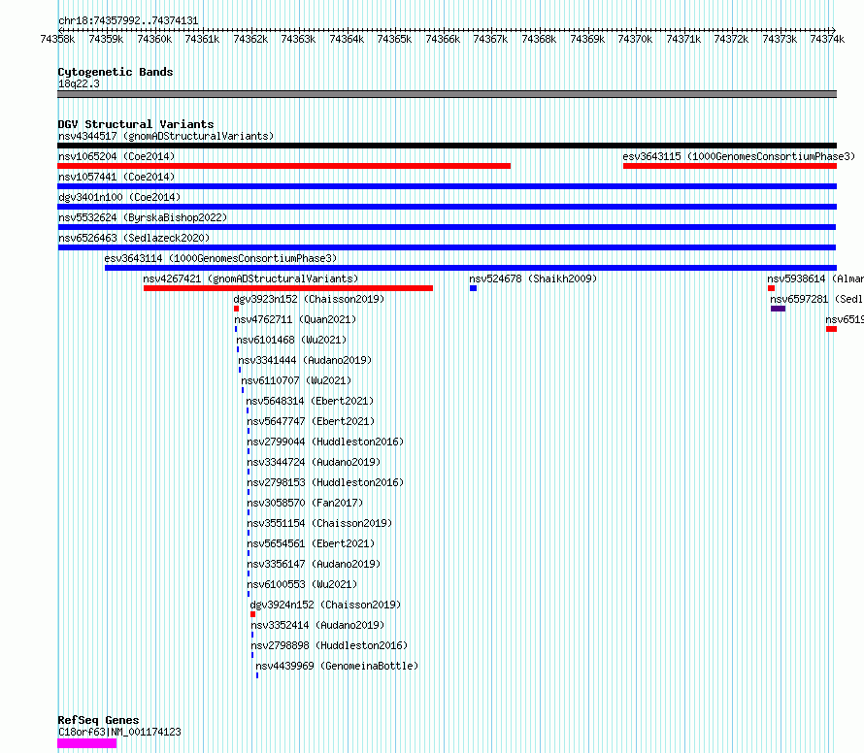Open nsv5647747 (Ebert2021) label

coord(311,421)
